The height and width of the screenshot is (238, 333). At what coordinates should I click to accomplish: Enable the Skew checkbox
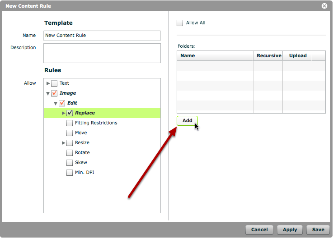pos(70,163)
